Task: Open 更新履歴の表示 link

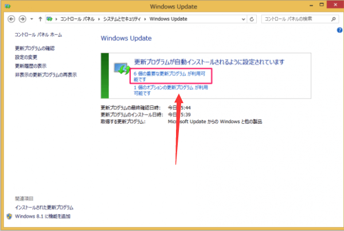Action: 31,66
